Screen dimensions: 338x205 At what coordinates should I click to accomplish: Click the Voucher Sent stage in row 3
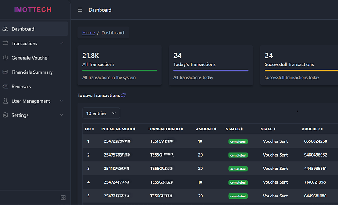pyautogui.click(x=275, y=169)
